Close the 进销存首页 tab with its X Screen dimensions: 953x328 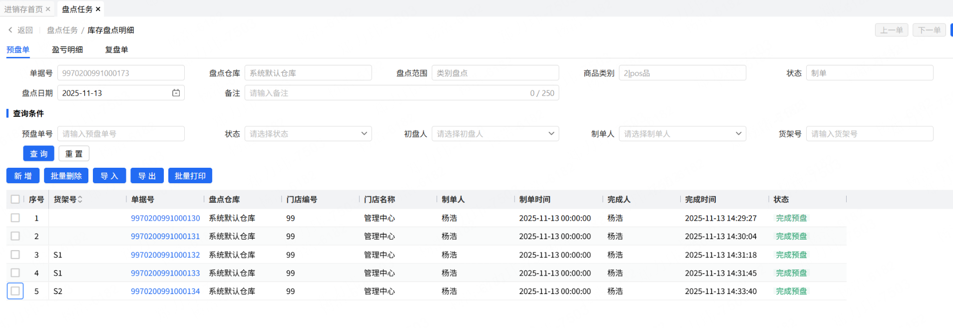pos(48,9)
